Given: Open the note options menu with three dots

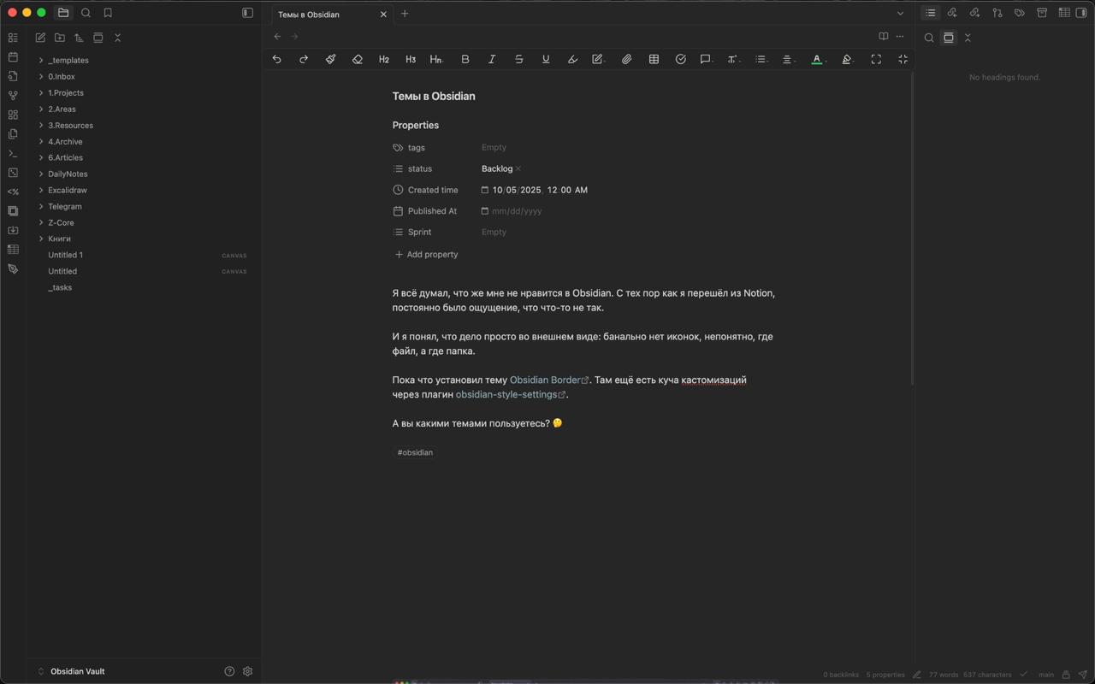Looking at the screenshot, I should pos(900,37).
